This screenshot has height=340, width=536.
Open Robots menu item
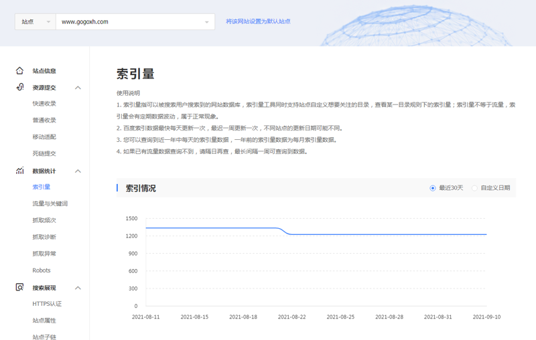[x=42, y=270]
